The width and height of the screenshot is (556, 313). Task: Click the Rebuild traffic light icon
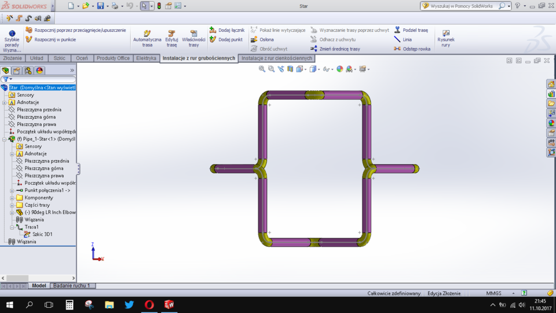click(159, 6)
